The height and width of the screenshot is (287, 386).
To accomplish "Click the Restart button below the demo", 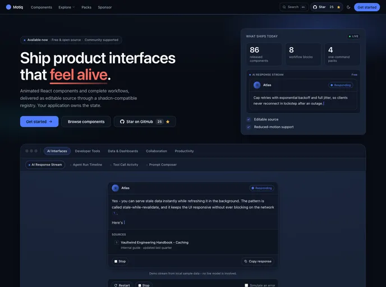I will click(x=122, y=285).
